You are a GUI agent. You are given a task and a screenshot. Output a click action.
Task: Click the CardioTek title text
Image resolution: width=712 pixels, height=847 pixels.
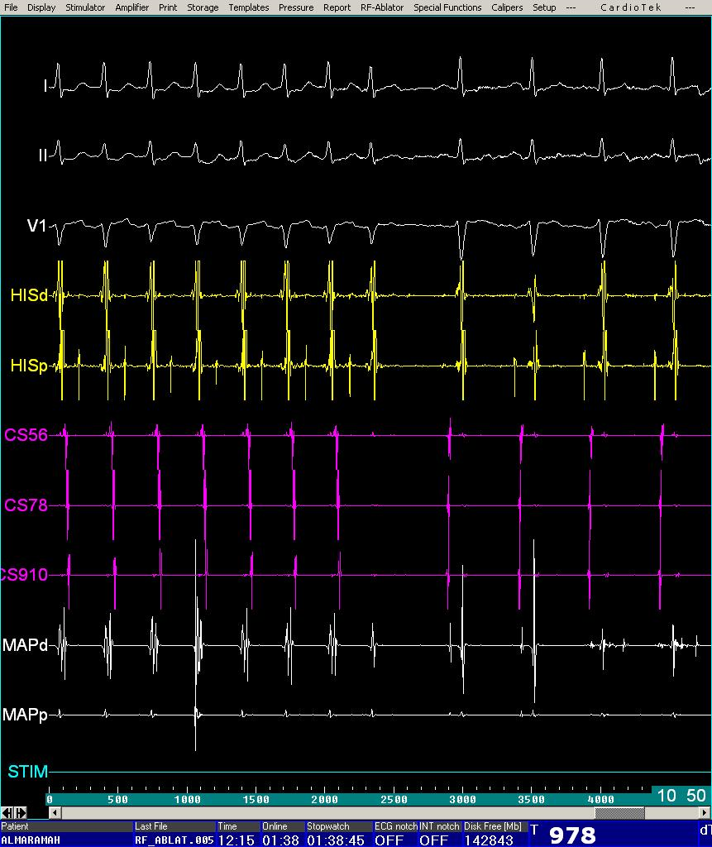pos(630,7)
